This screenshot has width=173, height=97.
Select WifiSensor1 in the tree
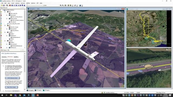12,36
